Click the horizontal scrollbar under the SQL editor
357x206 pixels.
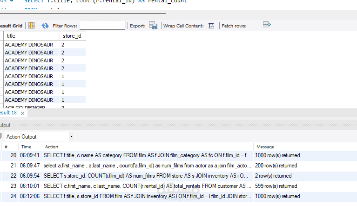(x=83, y=13)
